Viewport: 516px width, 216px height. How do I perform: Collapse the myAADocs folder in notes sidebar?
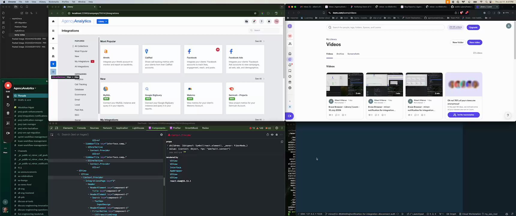click(x=10, y=19)
